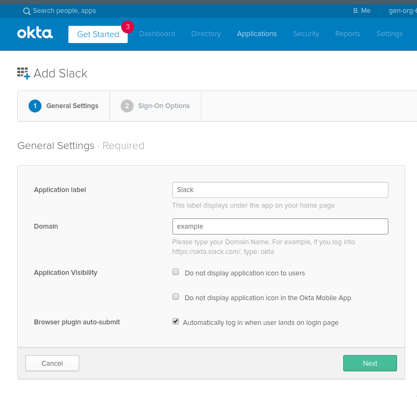Open the Get Started tab

(98, 34)
